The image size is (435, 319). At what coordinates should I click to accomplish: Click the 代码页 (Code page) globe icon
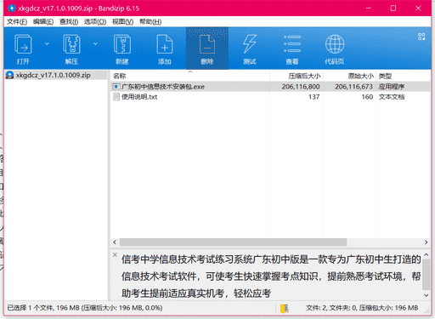point(335,44)
